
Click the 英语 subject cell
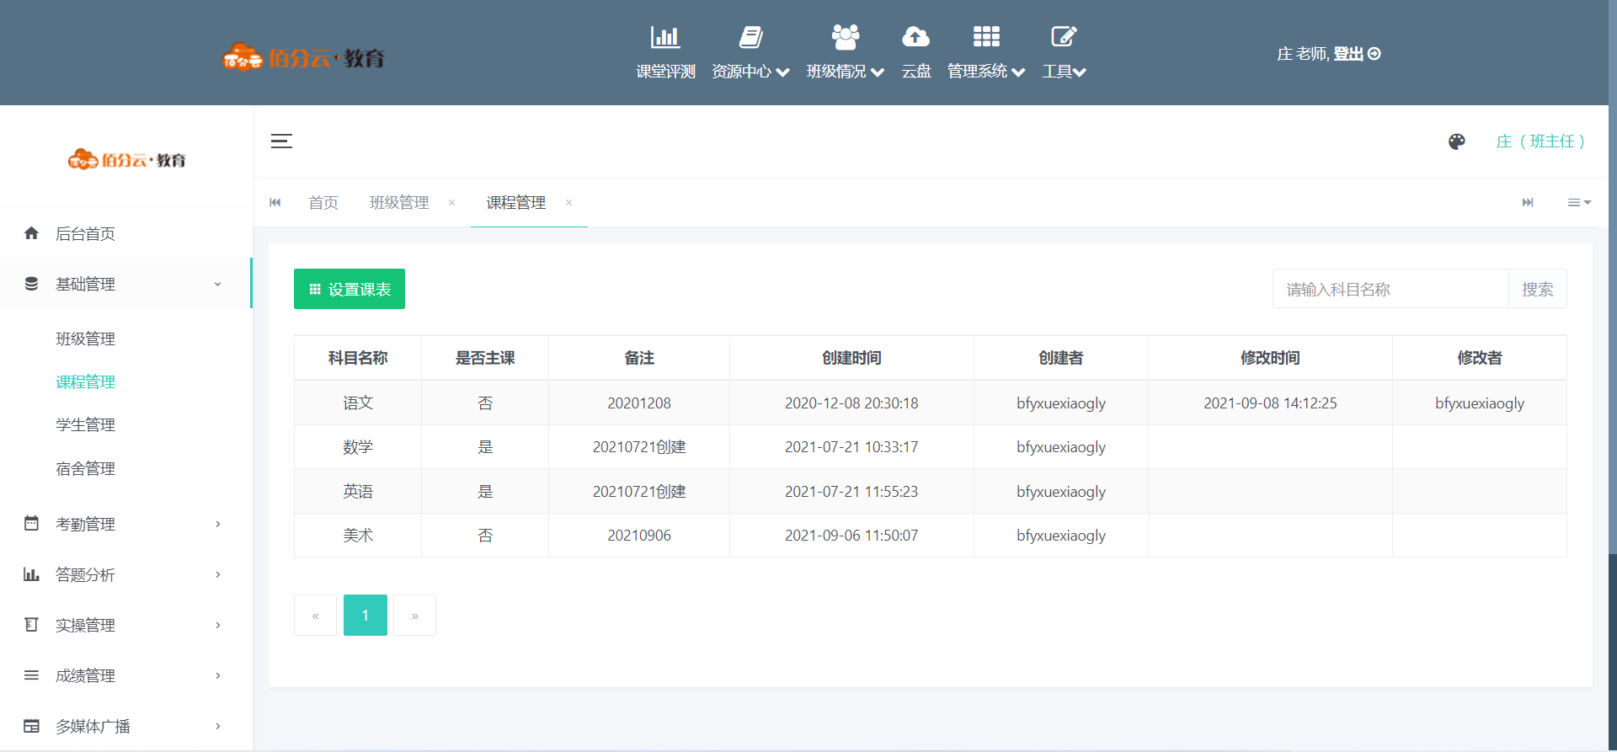point(358,491)
